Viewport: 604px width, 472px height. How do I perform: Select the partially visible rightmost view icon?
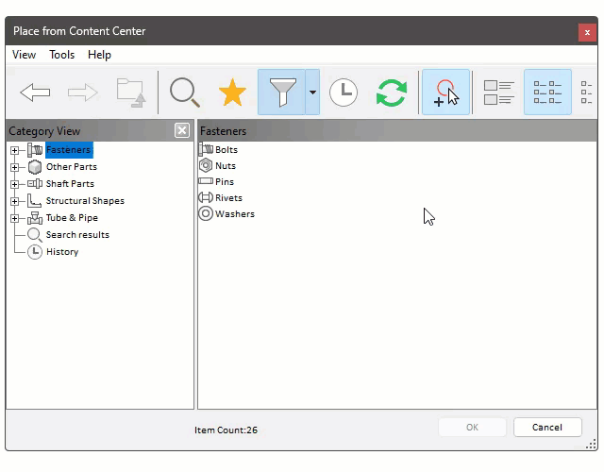pyautogui.click(x=587, y=93)
